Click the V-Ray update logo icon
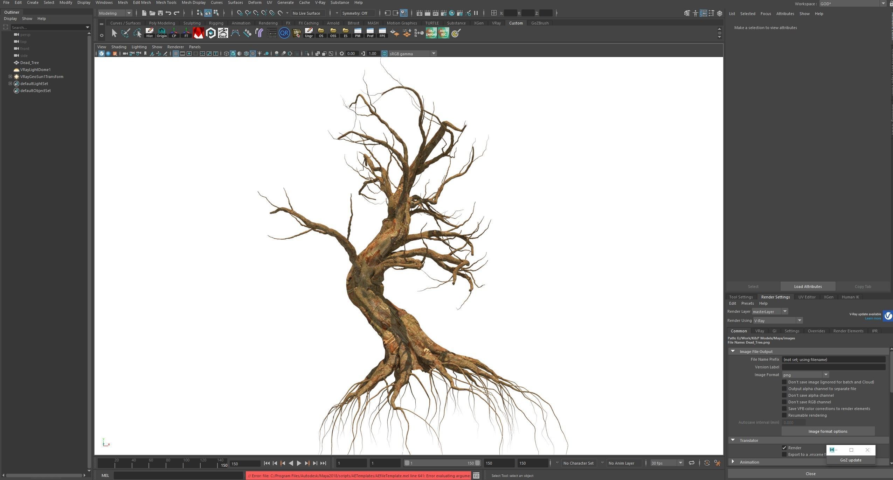This screenshot has height=480, width=893. [888, 316]
